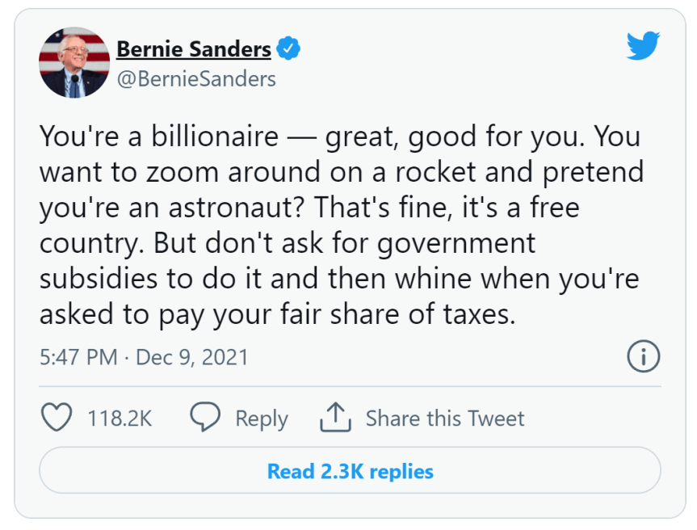Click the @BernieSanders handle
697x530 pixels.
tap(195, 78)
